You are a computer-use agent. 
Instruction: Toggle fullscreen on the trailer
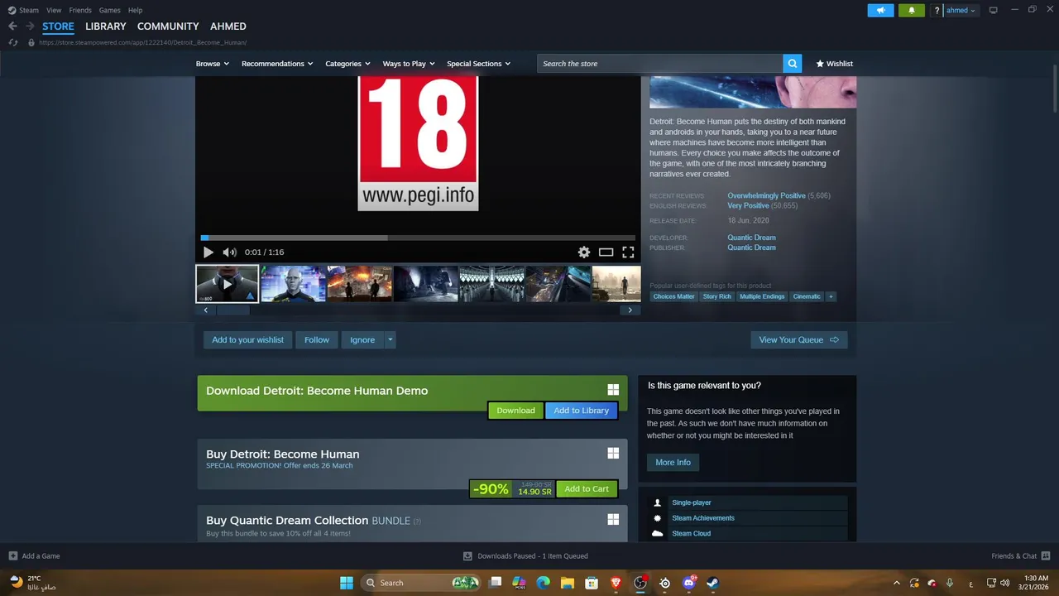(628, 252)
